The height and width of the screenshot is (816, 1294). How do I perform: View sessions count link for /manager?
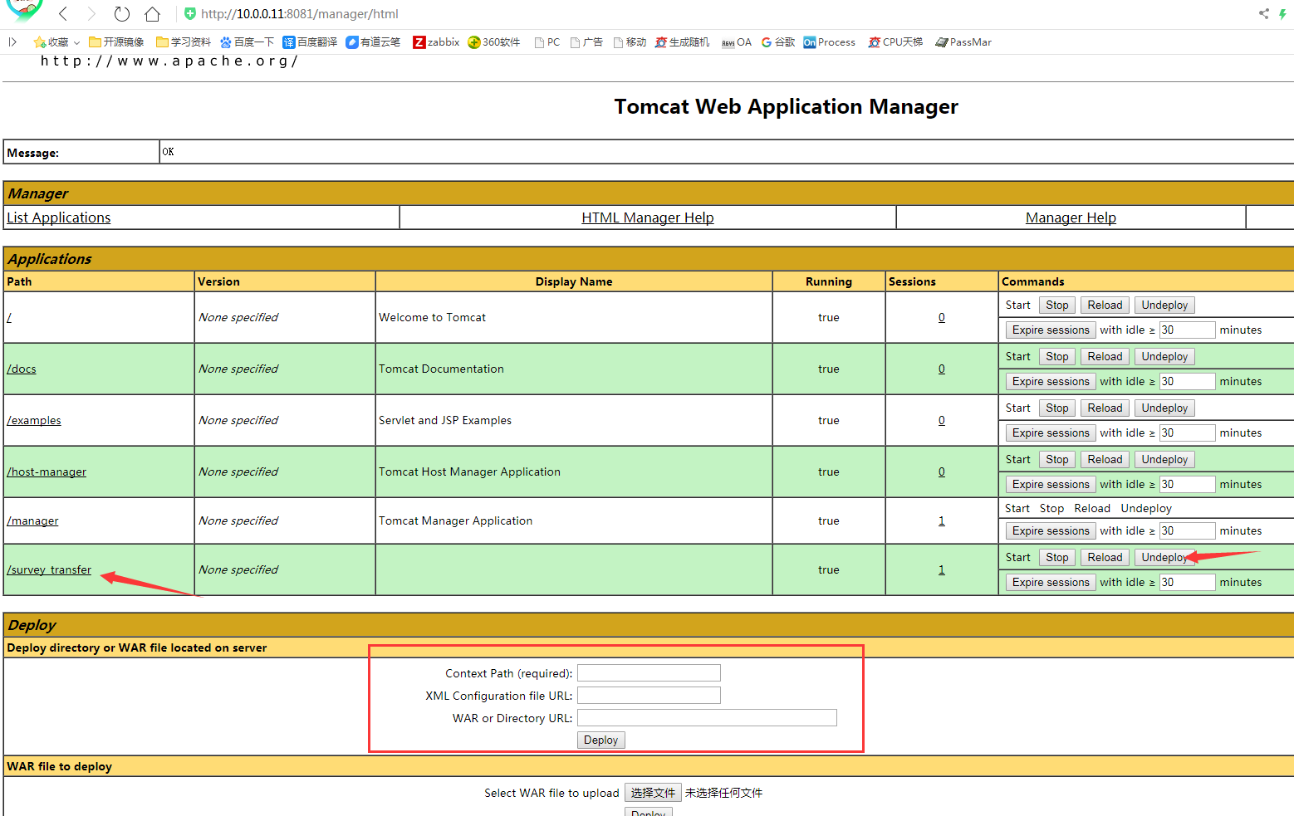(x=942, y=520)
